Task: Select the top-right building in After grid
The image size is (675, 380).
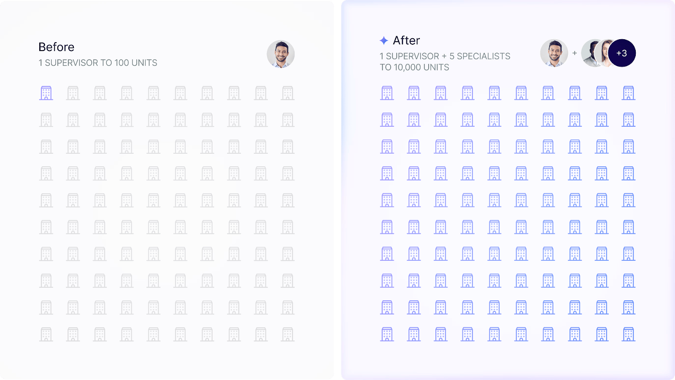Action: click(629, 93)
